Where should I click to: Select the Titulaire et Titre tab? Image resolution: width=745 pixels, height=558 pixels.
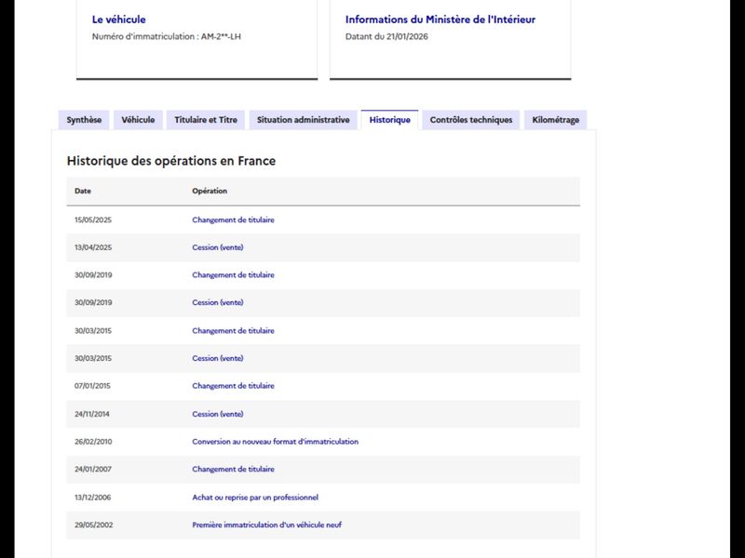tap(206, 120)
